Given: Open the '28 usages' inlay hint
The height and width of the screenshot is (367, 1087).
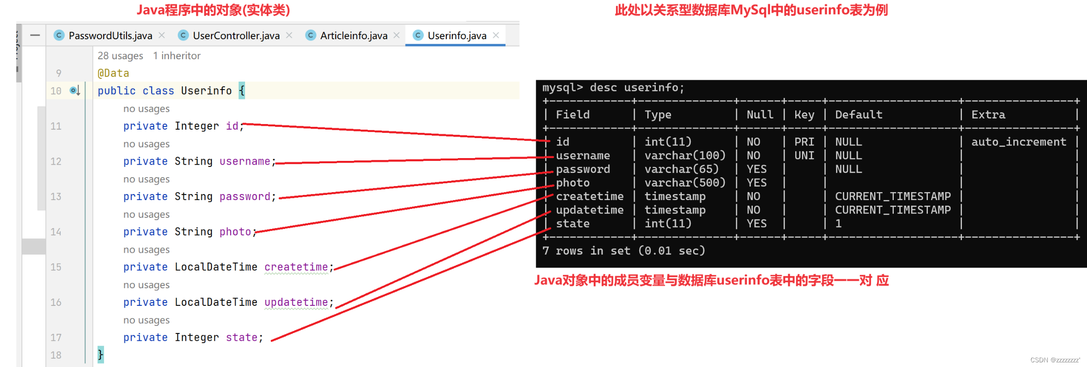Looking at the screenshot, I should [x=120, y=55].
